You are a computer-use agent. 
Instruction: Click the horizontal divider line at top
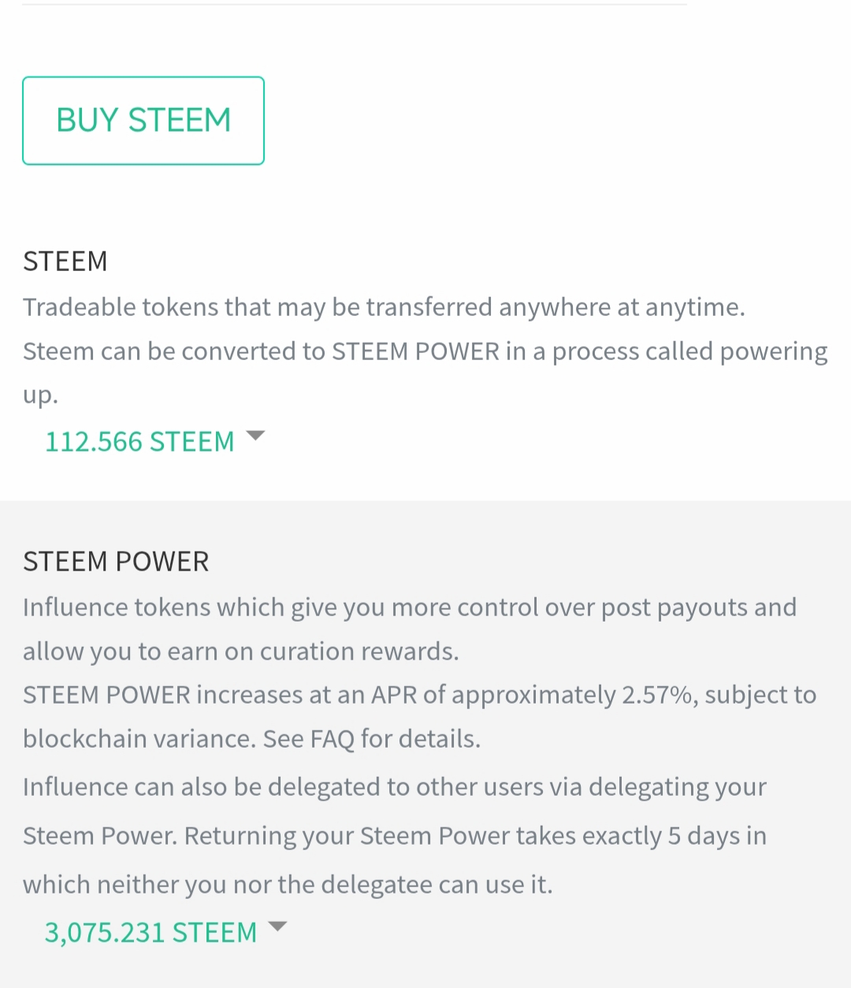[355, 5]
